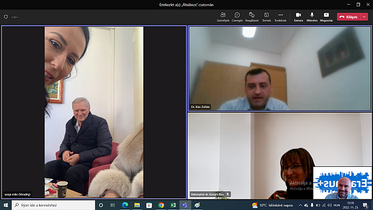
Task: Open the weather widget showing 10°C
Action: (x=273, y=205)
